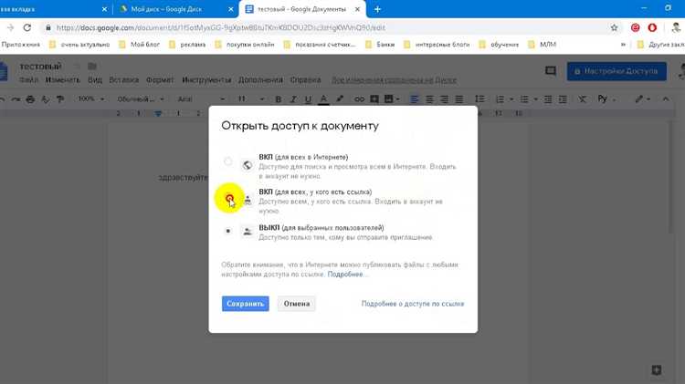The width and height of the screenshot is (685, 384).
Task: Open the comments history icon
Action: tap(550, 71)
